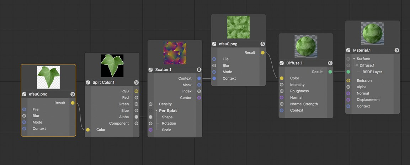The height and width of the screenshot is (165, 410).
Task: Click the S solo icon on Scatter.1
Action: coord(199,70)
